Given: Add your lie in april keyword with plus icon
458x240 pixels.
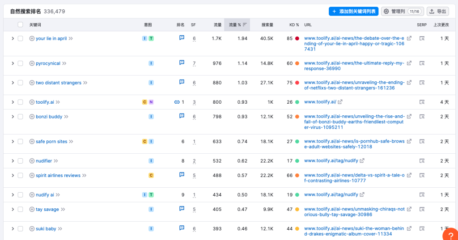Looking at the screenshot, I should point(32,38).
